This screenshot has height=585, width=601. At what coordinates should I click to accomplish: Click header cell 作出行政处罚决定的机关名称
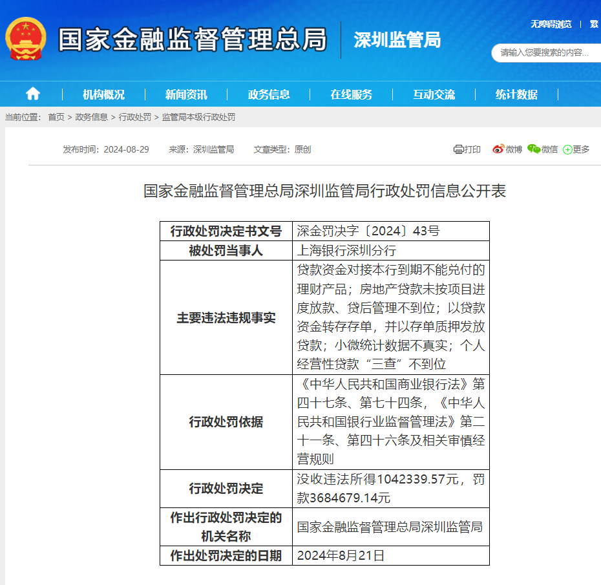(226, 527)
